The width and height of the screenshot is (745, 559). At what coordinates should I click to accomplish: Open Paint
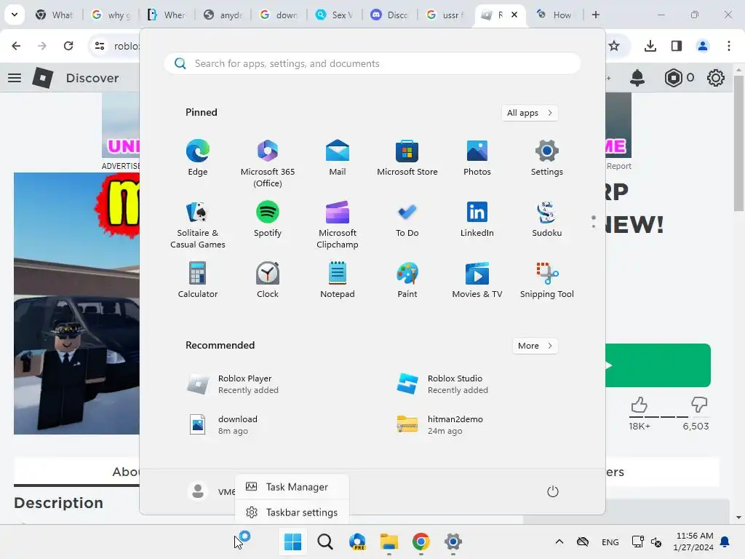[407, 280]
